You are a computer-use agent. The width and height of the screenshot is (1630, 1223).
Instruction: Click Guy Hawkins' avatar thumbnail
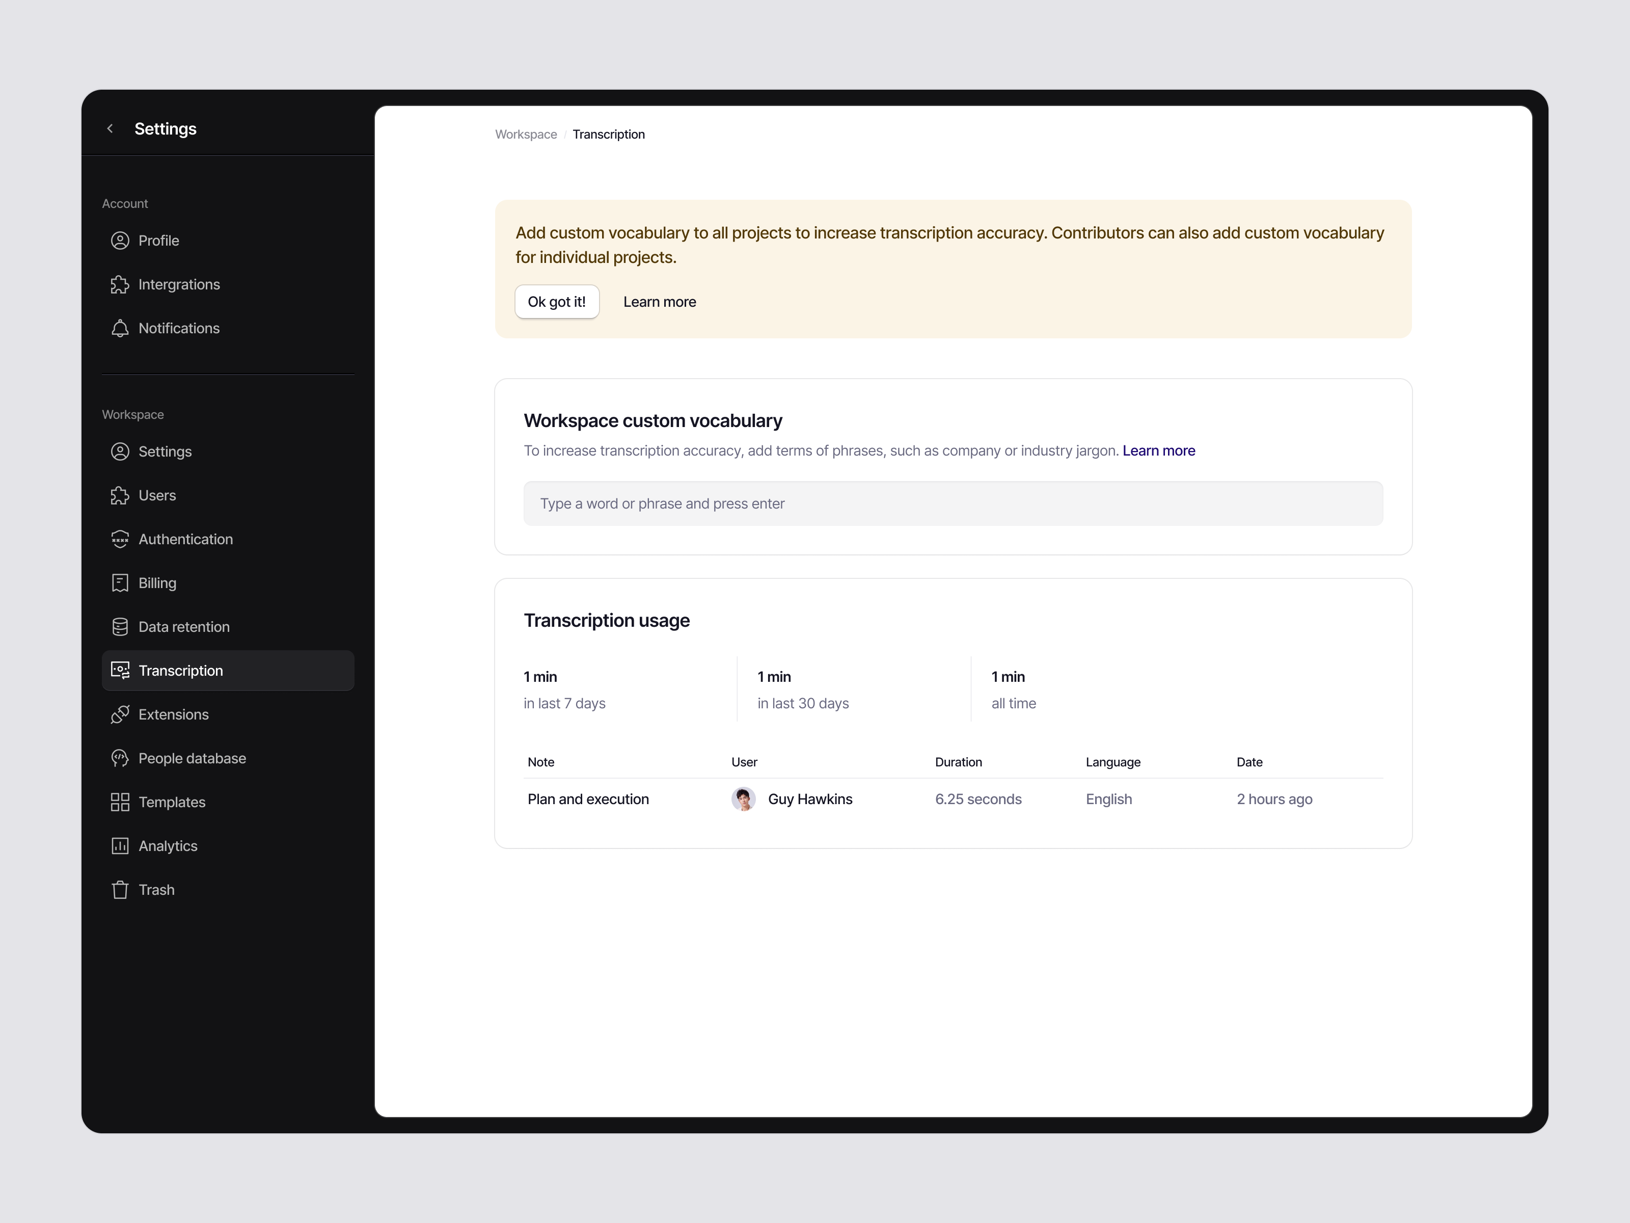click(744, 799)
